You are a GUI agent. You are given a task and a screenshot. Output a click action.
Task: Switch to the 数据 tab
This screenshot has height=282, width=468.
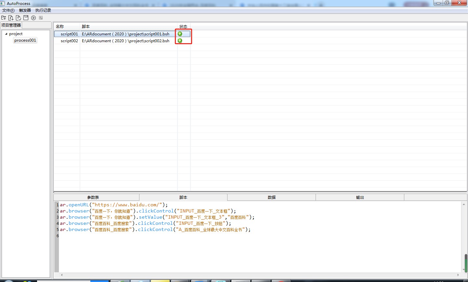[x=272, y=198]
